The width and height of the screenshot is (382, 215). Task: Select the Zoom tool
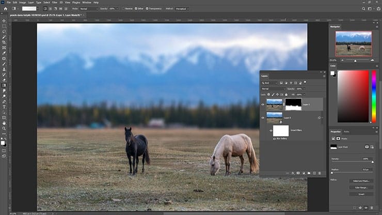tap(4, 128)
